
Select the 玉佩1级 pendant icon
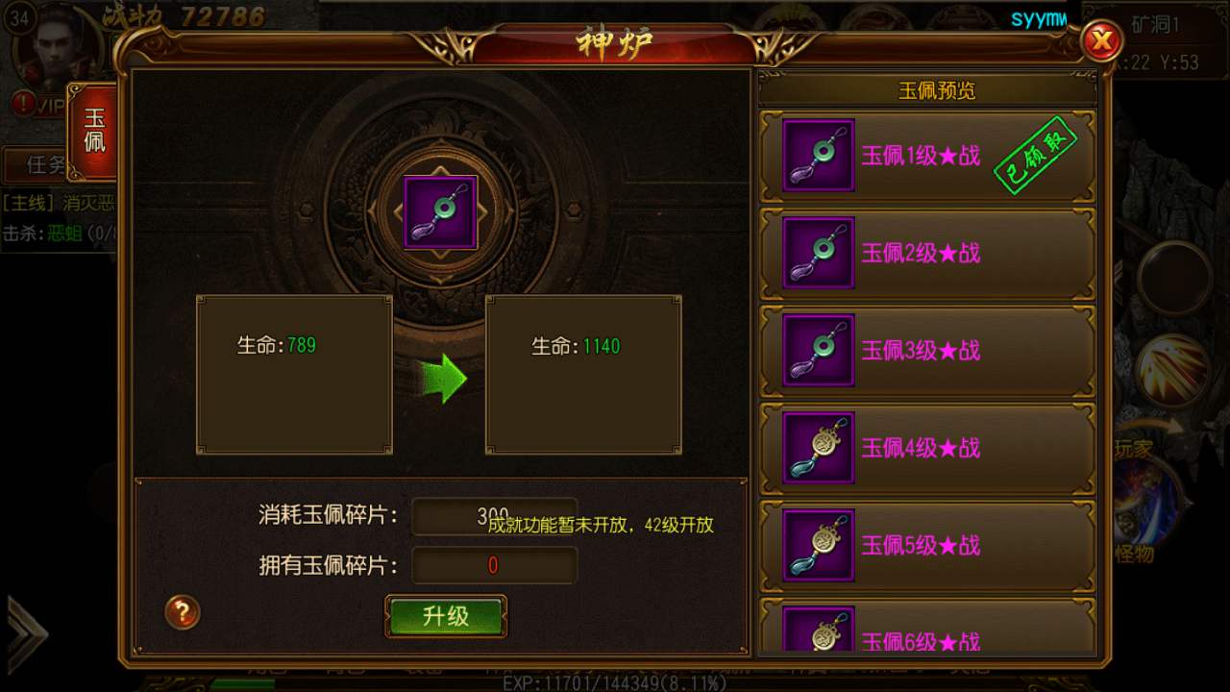coord(818,155)
